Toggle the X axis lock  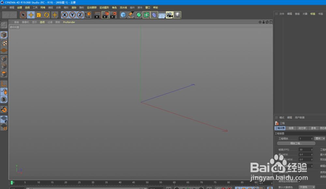coord(64,15)
